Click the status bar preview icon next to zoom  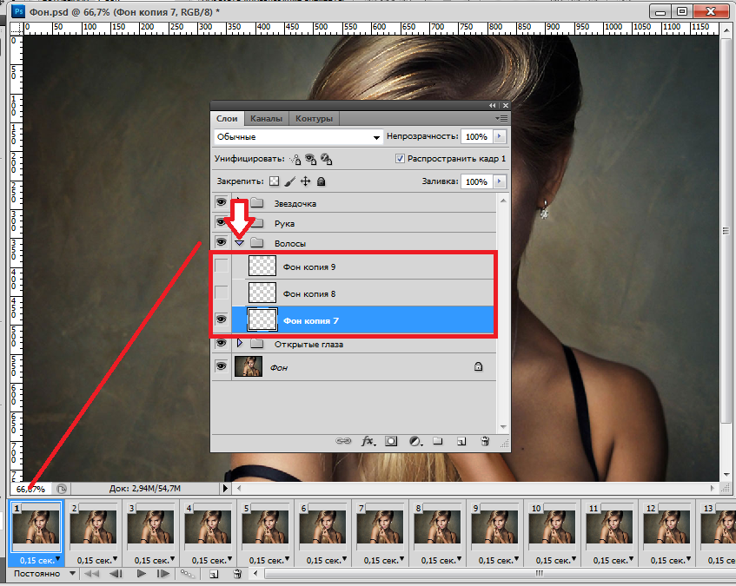pyautogui.click(x=62, y=489)
